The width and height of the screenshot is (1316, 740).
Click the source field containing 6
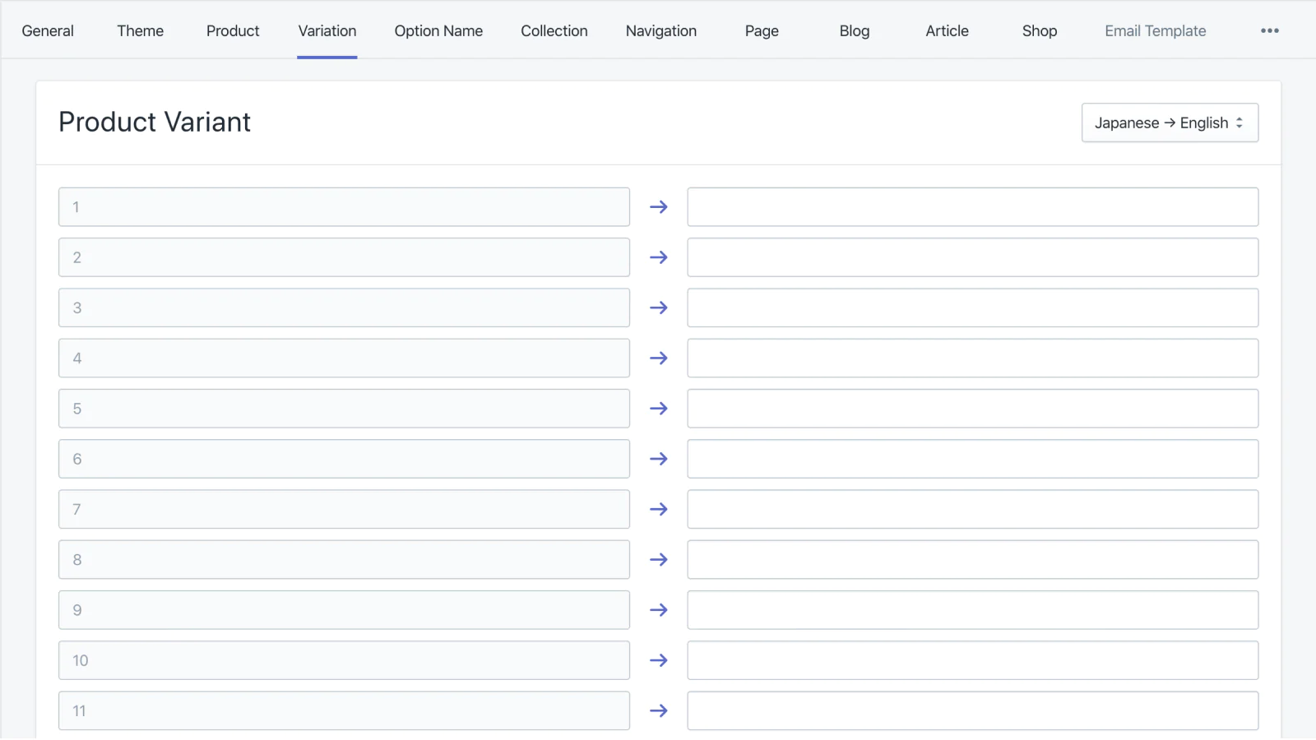coord(344,459)
